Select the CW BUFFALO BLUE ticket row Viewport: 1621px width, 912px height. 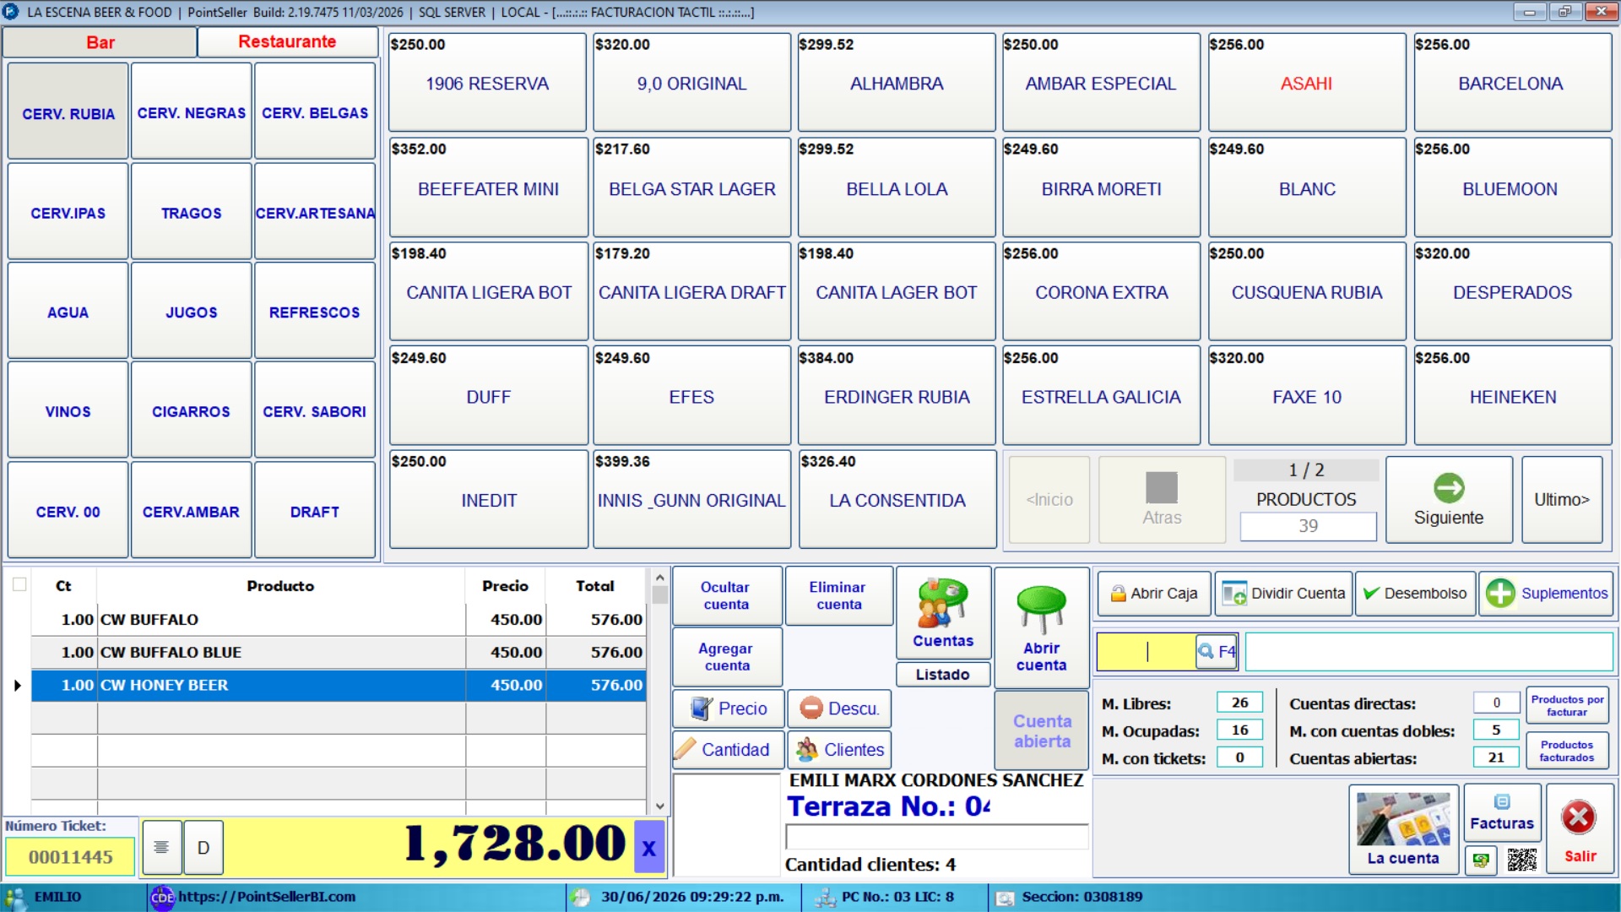[339, 652]
